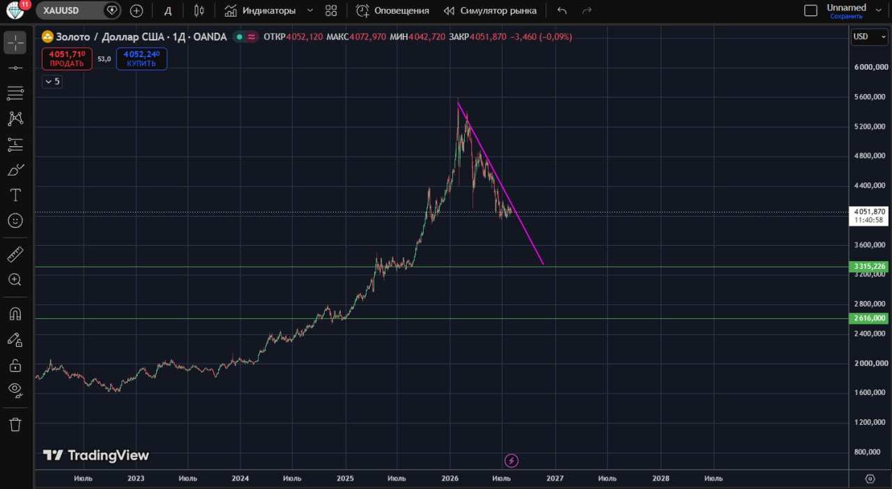Select the Text annotation tool
892x489 pixels.
click(x=15, y=195)
